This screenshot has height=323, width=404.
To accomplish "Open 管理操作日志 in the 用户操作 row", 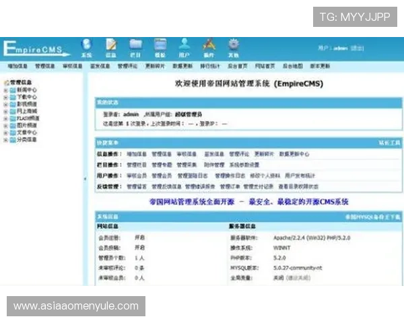I will (x=230, y=176).
